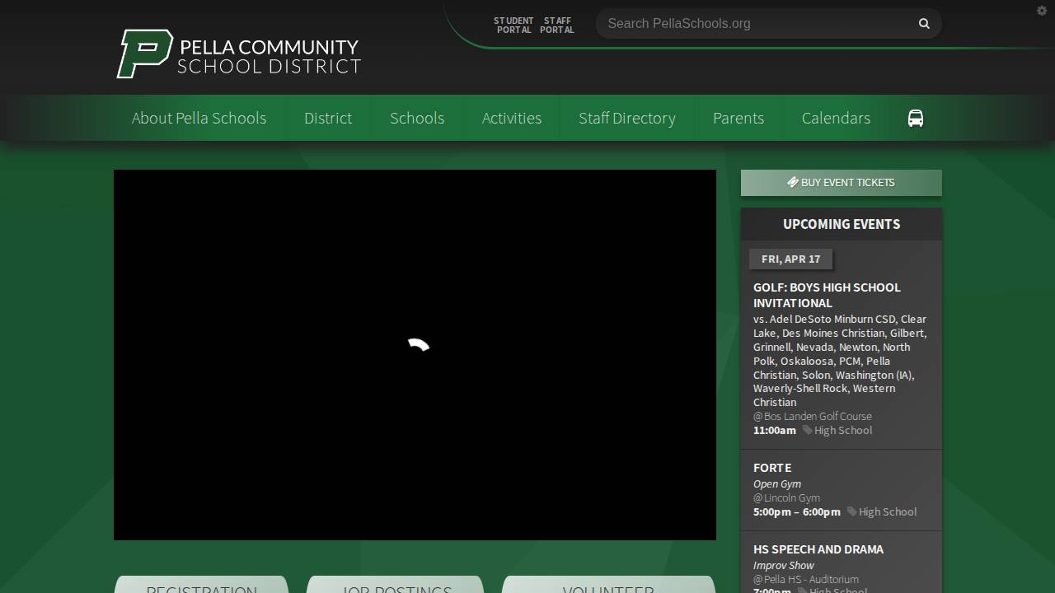Screen dimensions: 1055x593
Task: Select the FRI, APR 17 date label
Action: [790, 259]
